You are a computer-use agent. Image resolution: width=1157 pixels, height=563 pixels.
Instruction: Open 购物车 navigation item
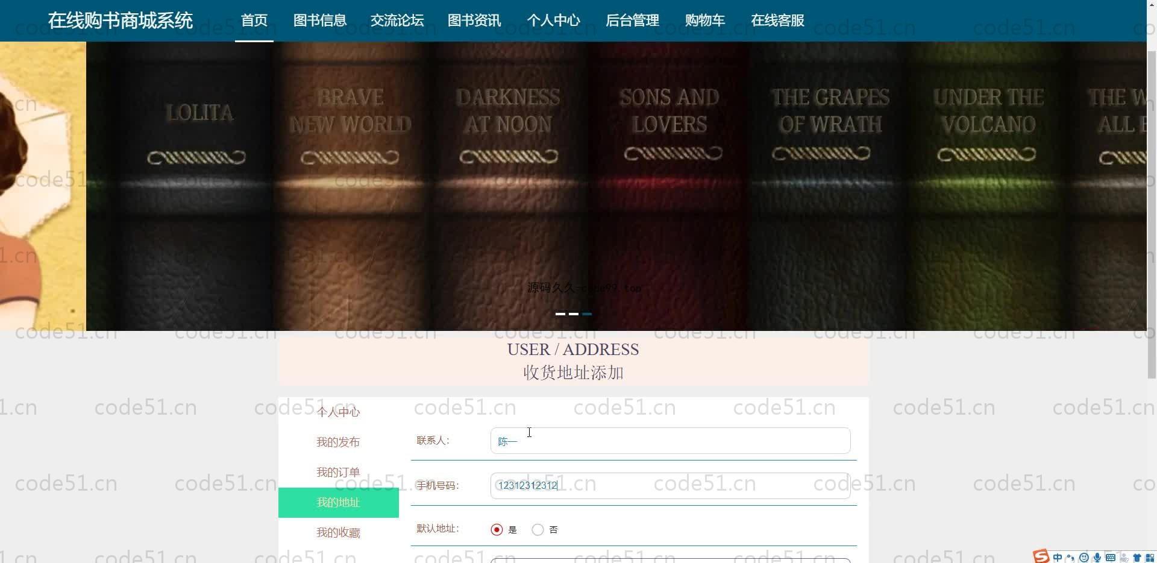(705, 20)
